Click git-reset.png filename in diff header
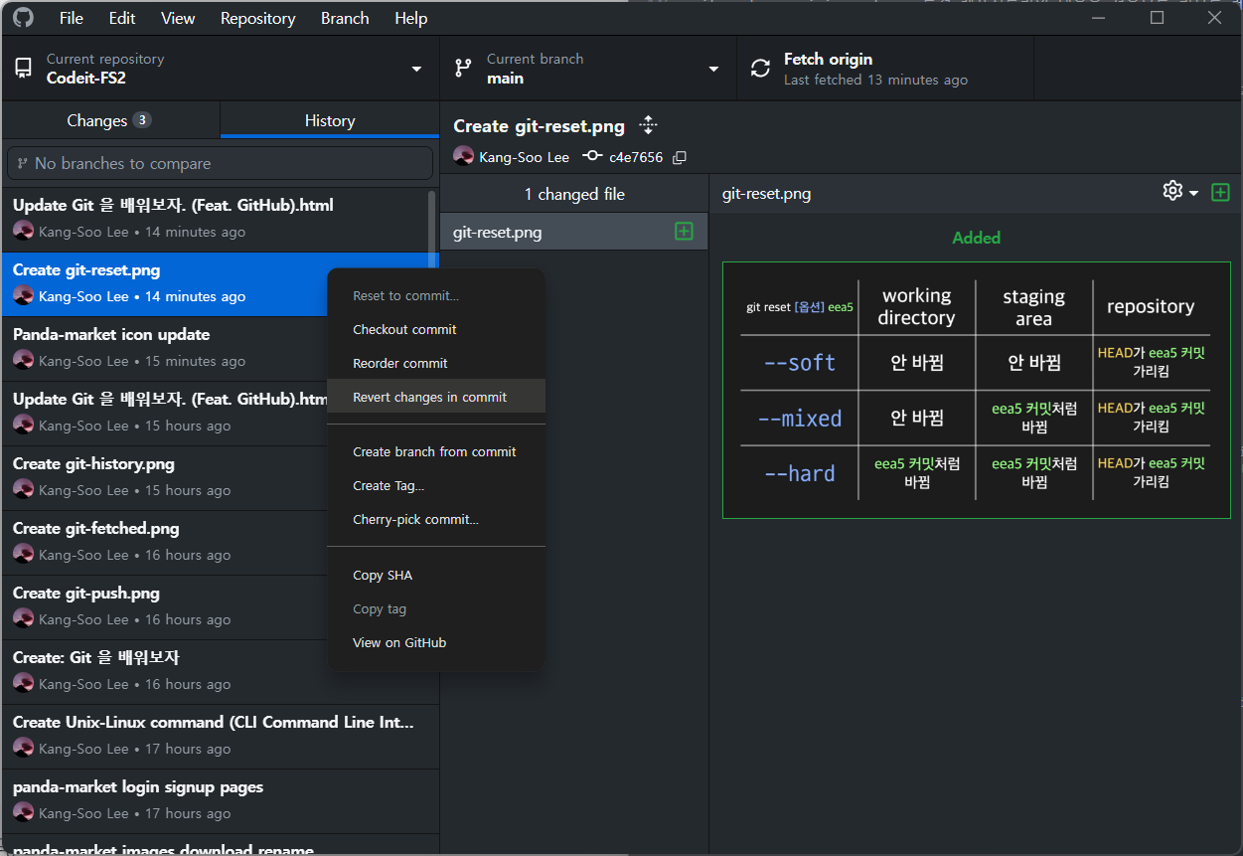Viewport: 1243px width, 856px height. tap(766, 194)
